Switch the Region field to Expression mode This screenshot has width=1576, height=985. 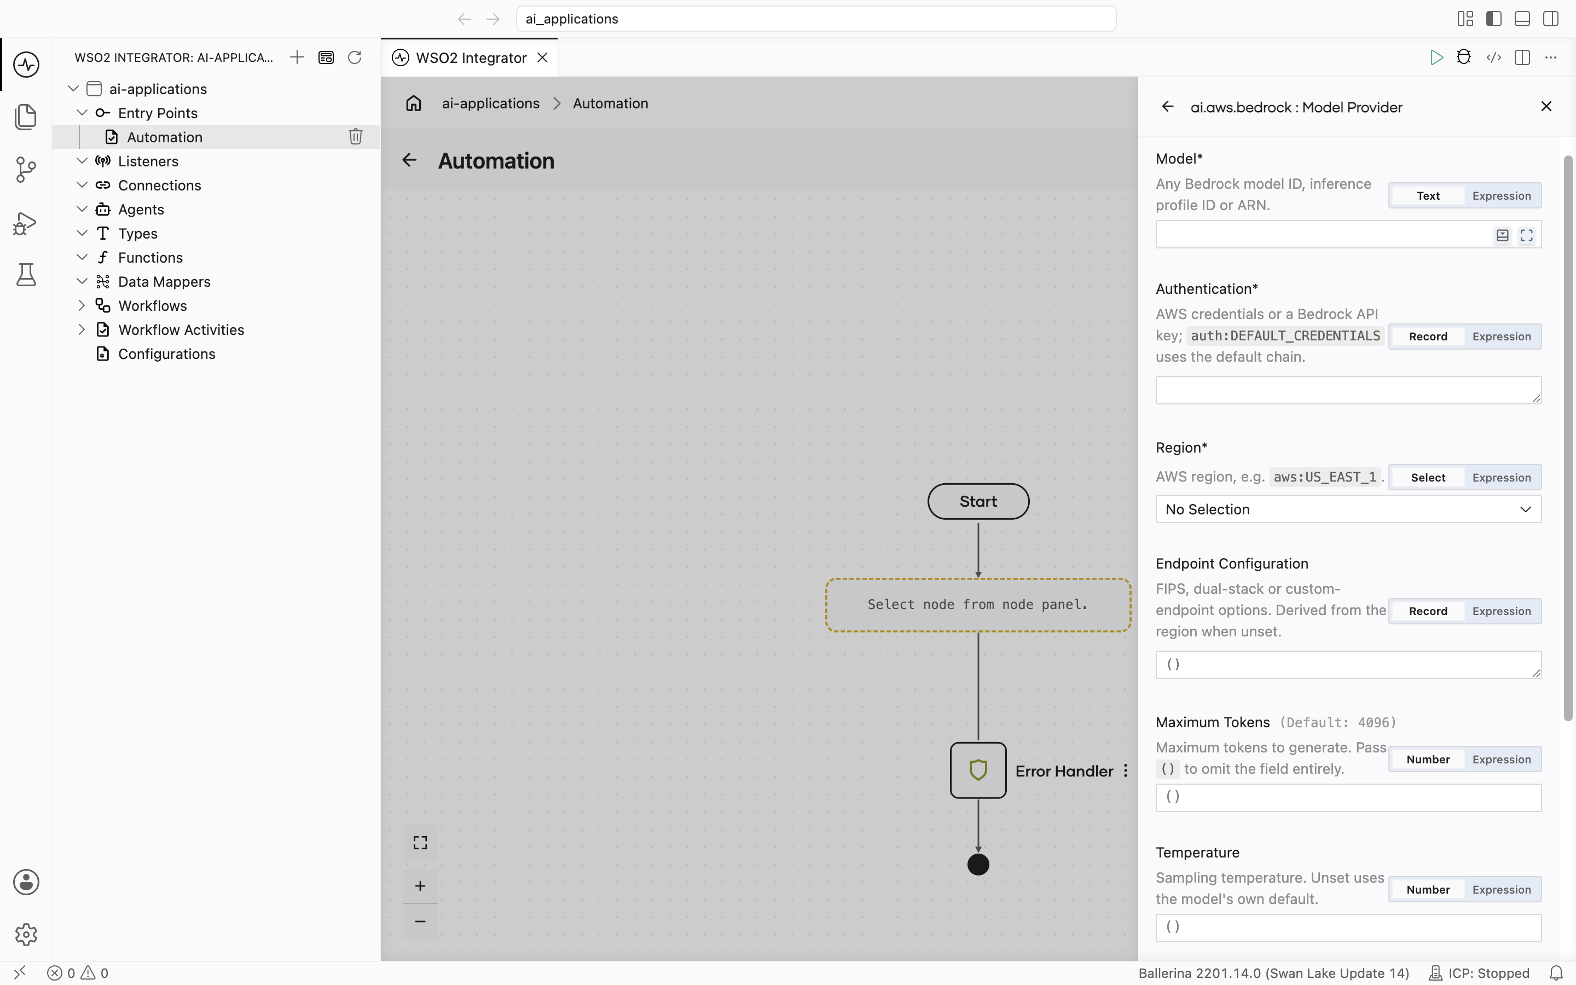click(1502, 478)
